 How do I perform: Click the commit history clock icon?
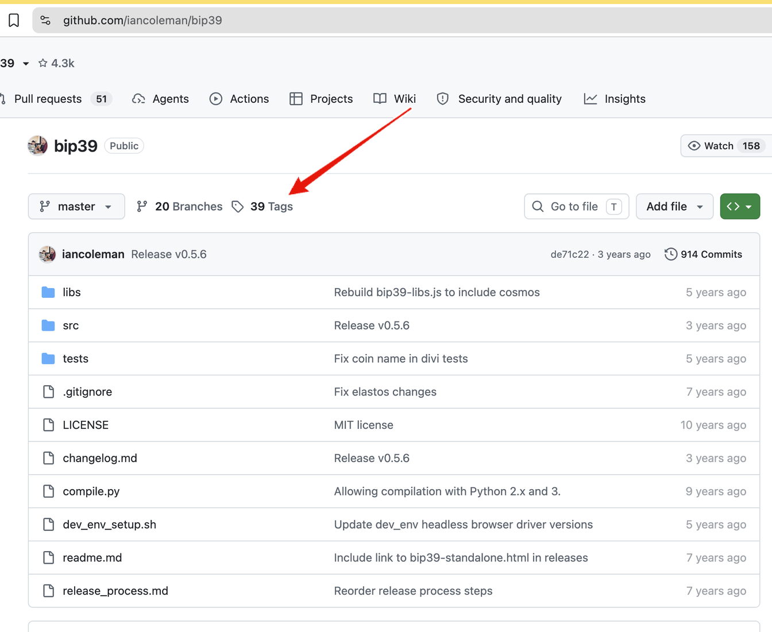(x=670, y=254)
